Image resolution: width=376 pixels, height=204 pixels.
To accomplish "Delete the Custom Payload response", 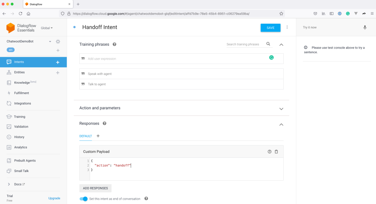I will 276,152.
